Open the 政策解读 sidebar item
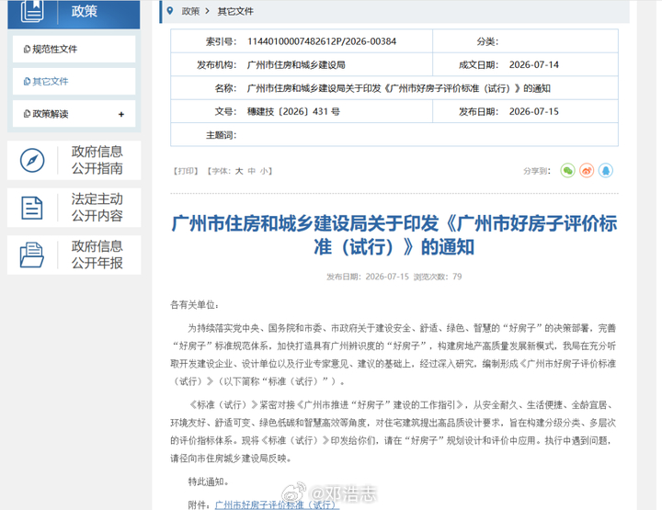Image resolution: width=662 pixels, height=510 pixels. point(74,114)
